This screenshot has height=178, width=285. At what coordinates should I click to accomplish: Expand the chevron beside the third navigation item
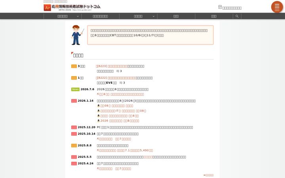click(x=154, y=16)
